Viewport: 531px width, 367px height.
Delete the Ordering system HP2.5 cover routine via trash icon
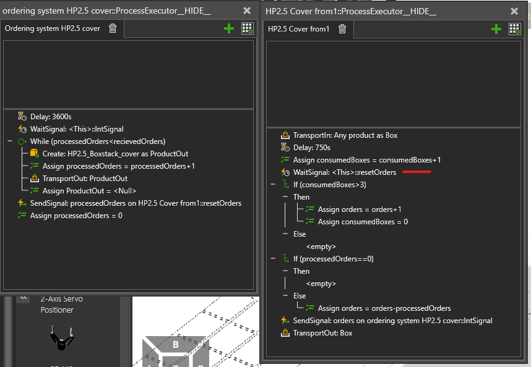pos(113,28)
